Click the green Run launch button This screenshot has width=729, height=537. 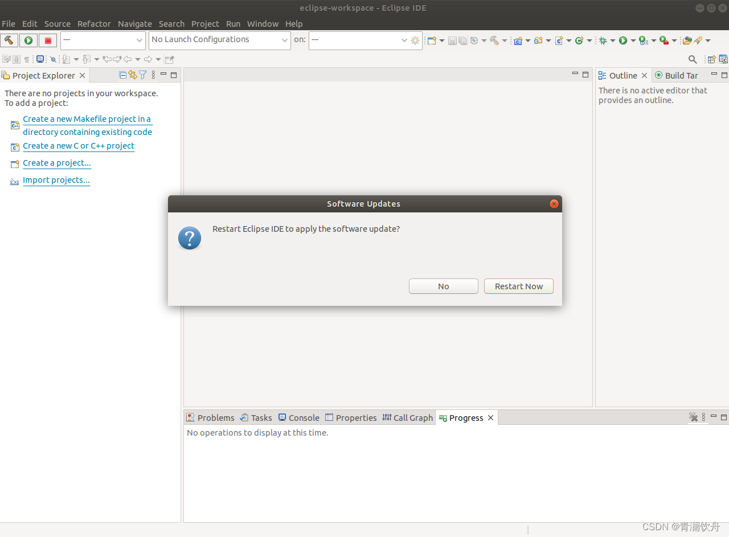tap(28, 40)
